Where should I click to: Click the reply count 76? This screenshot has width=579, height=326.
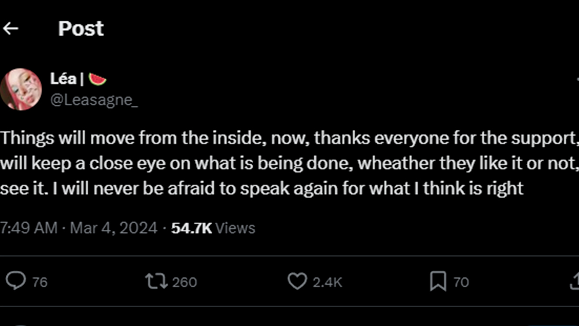[x=40, y=282]
